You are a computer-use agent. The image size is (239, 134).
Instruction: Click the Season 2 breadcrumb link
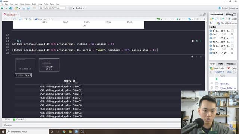point(220,72)
